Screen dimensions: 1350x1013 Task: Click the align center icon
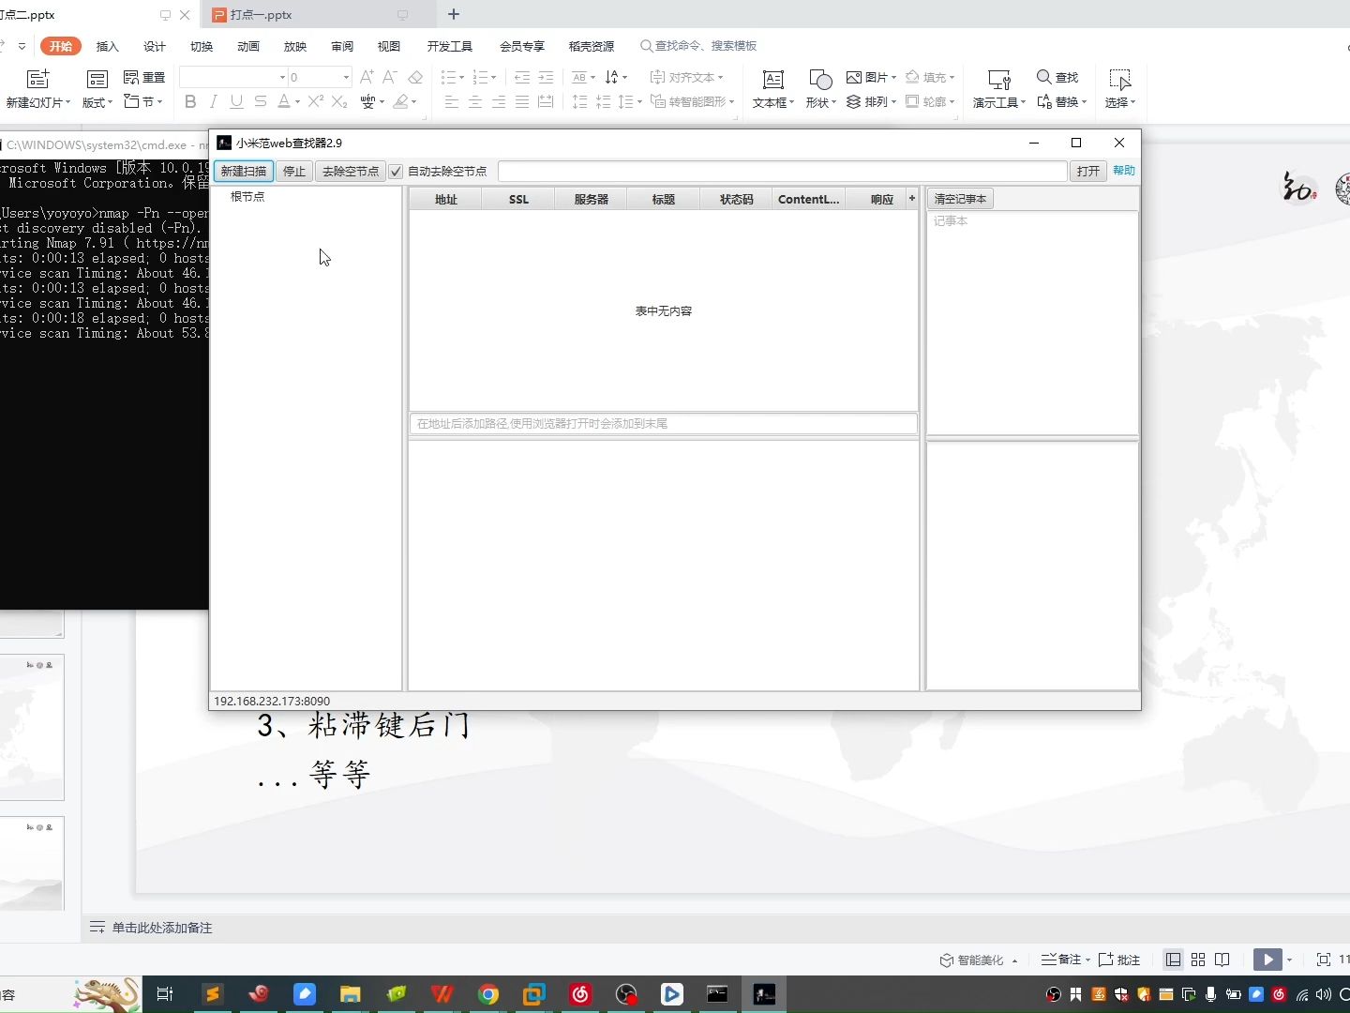[475, 101]
